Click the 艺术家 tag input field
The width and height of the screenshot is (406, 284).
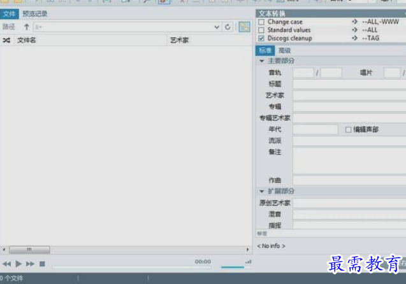(349, 96)
